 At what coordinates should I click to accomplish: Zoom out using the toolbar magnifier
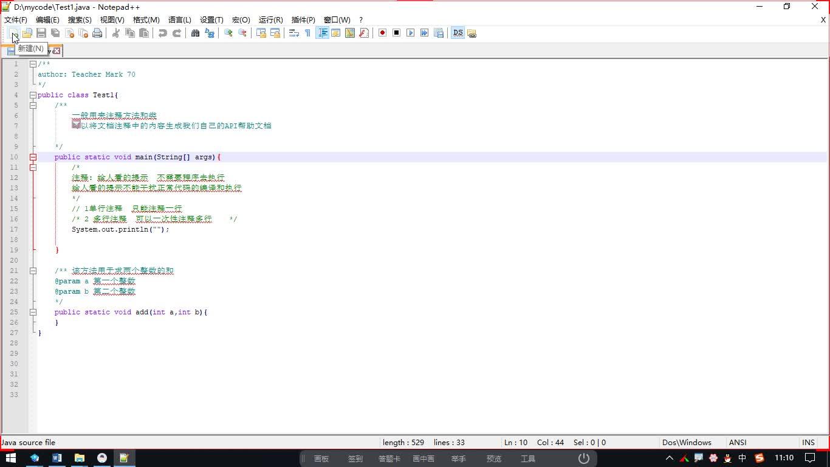pyautogui.click(x=242, y=33)
